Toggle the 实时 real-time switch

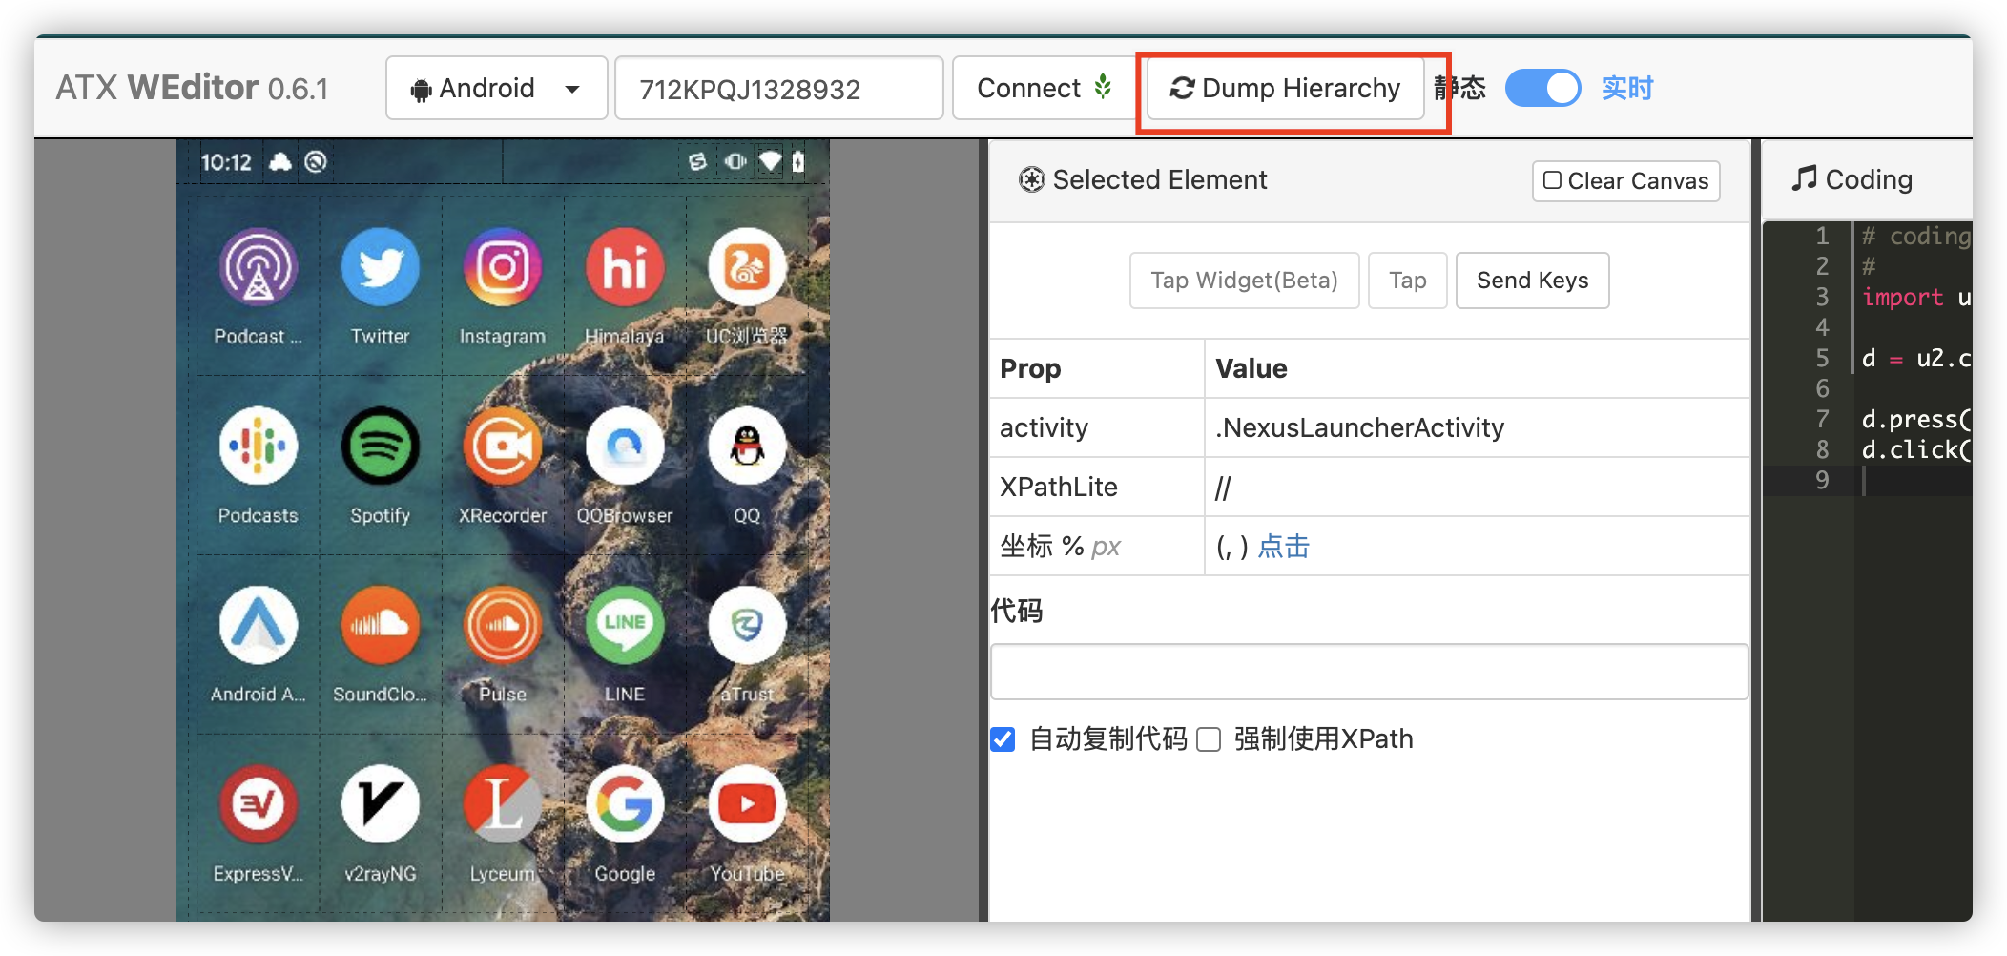tap(1541, 88)
